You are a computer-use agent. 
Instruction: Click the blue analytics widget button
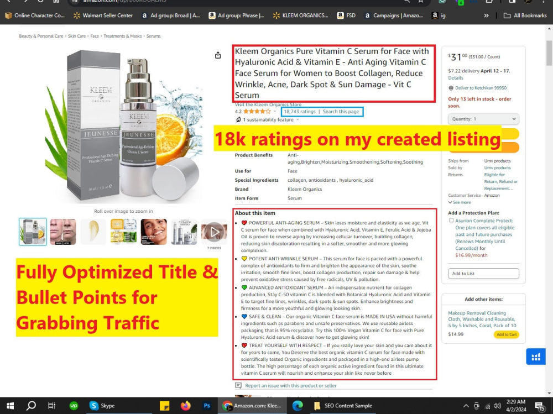point(536,357)
